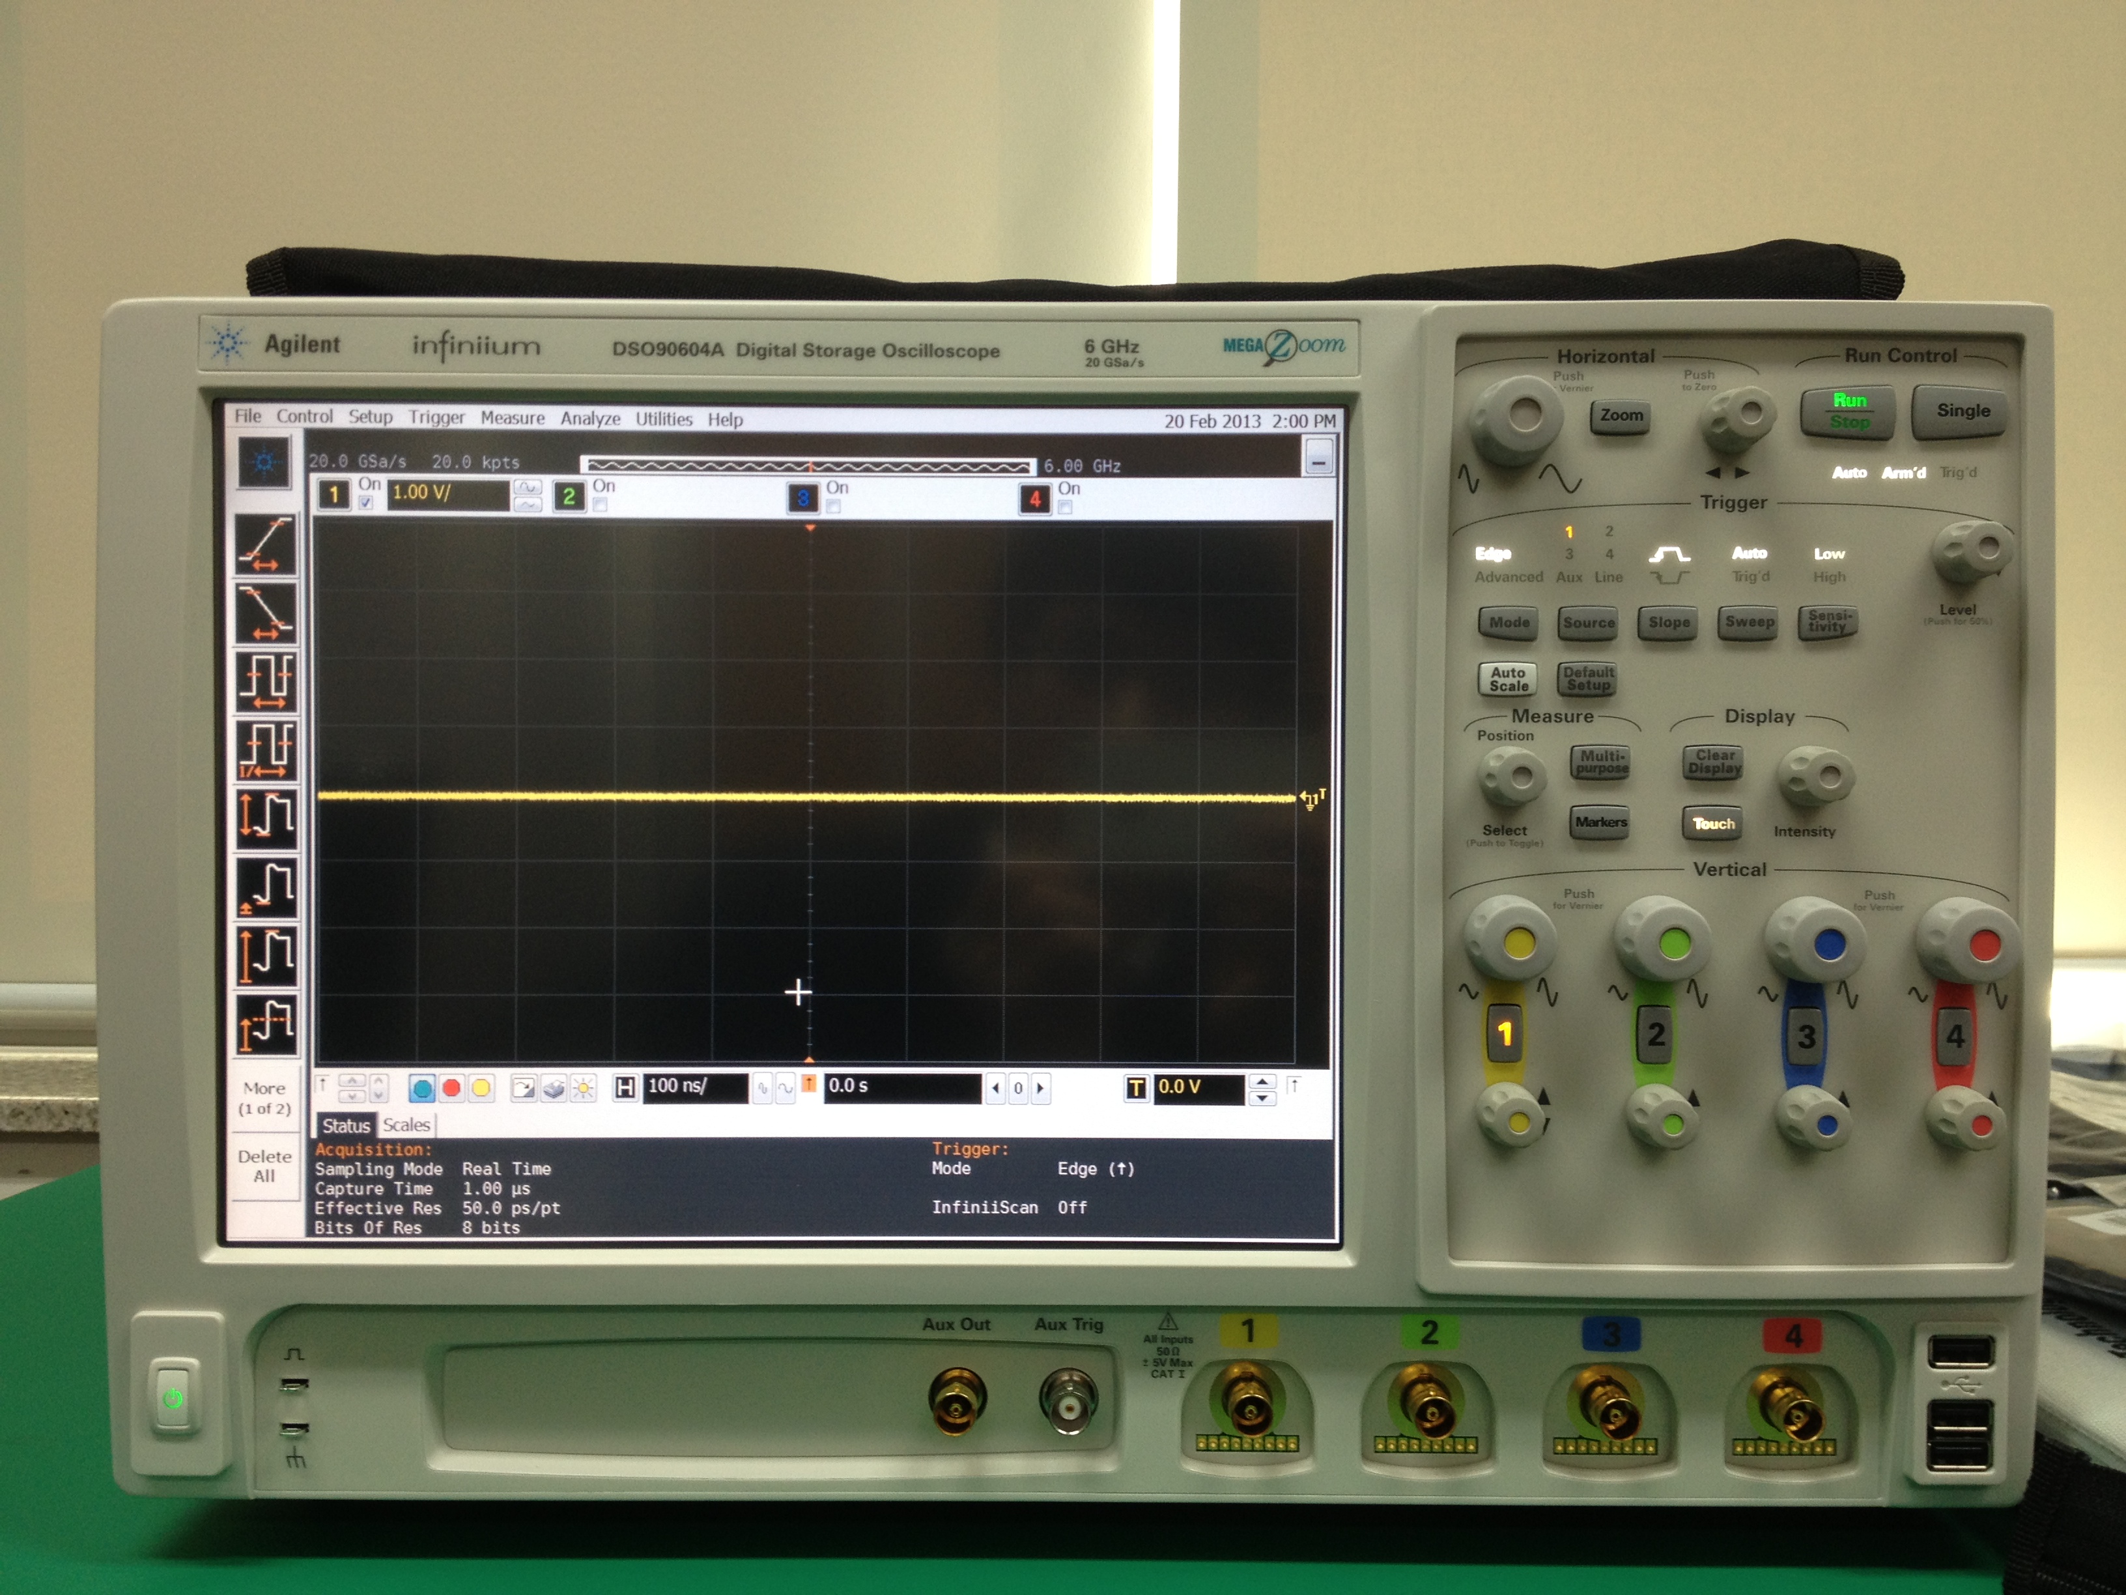The height and width of the screenshot is (1595, 2126).
Task: Click the T trigger setup icon
Action: click(x=1136, y=1088)
